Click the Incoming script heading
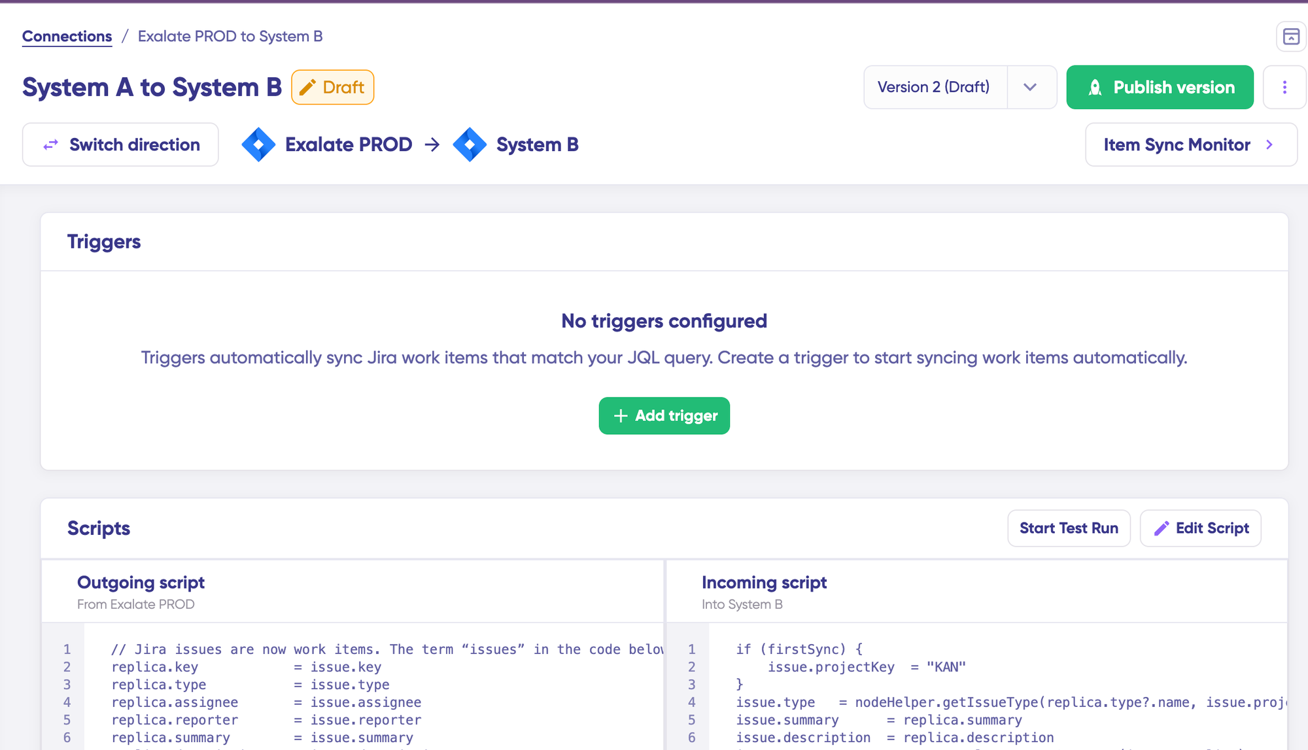 764,583
